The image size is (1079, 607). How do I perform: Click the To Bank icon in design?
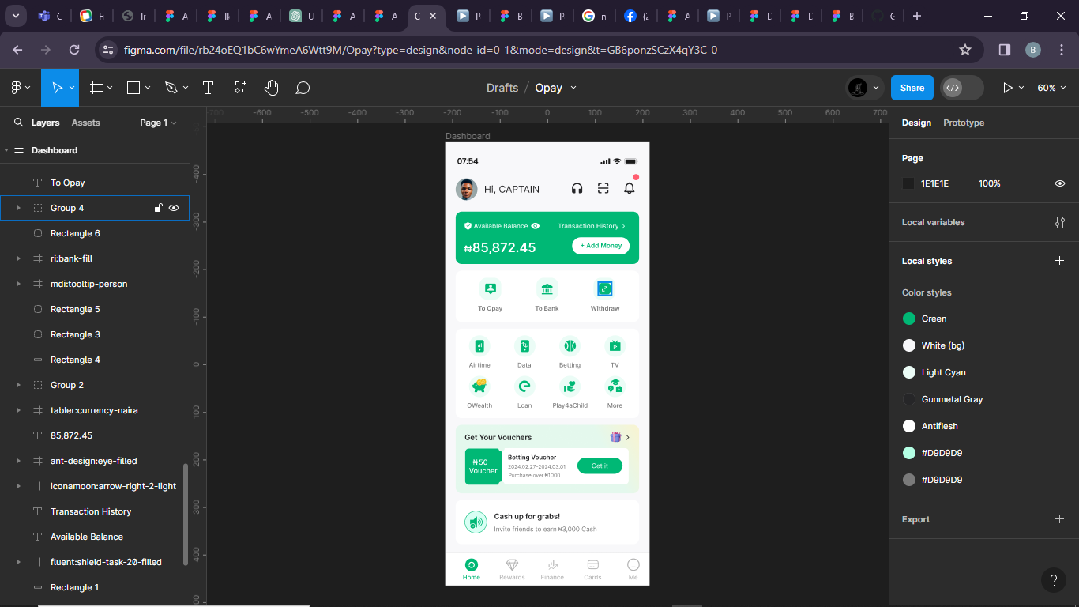point(547,288)
